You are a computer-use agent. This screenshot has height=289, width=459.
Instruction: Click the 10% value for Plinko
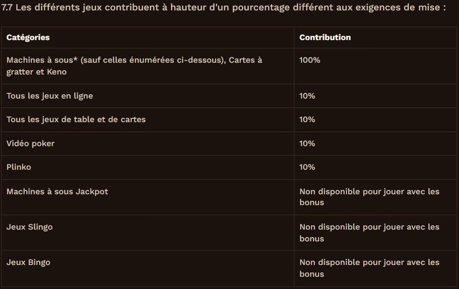coord(307,167)
